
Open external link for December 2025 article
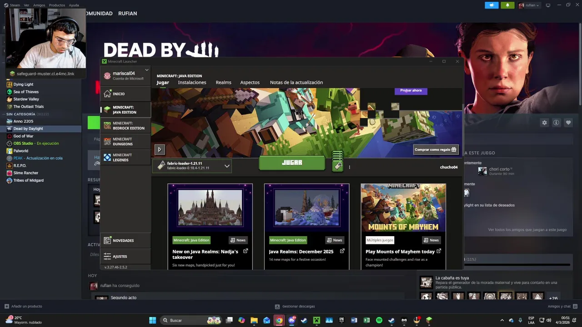point(342,251)
